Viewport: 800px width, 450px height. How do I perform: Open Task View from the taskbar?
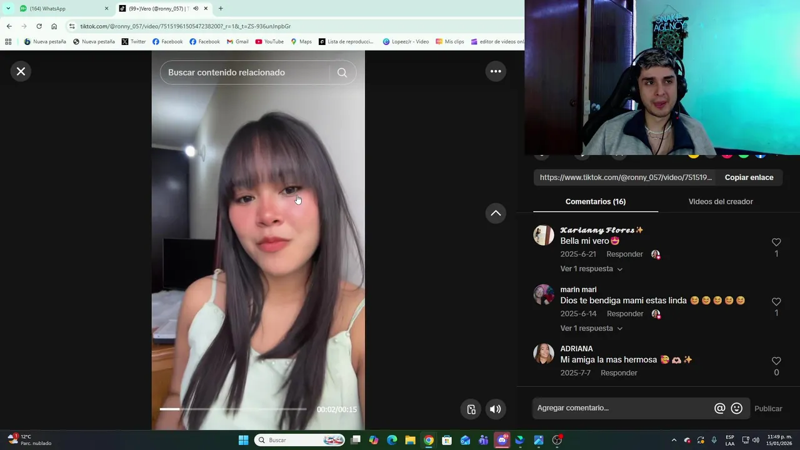click(x=356, y=440)
